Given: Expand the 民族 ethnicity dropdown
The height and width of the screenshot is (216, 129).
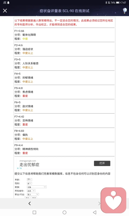Looking at the screenshot, I should point(37,187).
